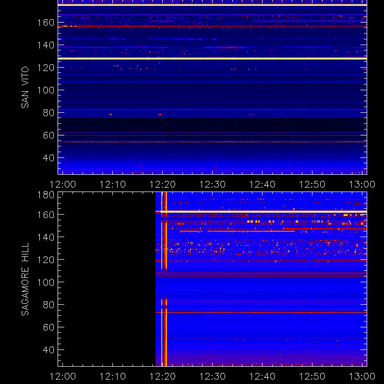Click the 12:20 time label under Sagamore Hill plot
The height and width of the screenshot is (384, 384).
pos(163,376)
